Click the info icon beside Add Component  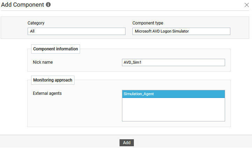pyautogui.click(x=48, y=5)
